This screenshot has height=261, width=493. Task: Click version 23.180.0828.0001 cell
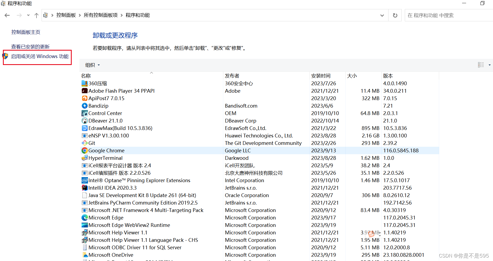(404, 255)
